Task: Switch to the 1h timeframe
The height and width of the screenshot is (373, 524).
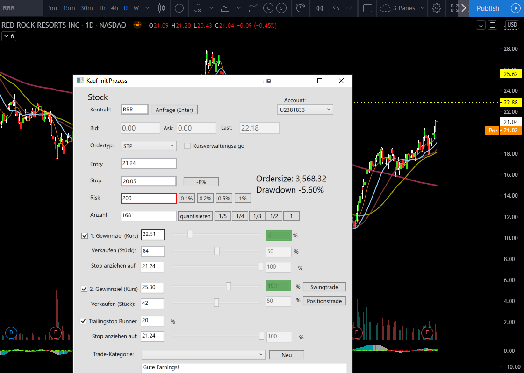Action: [x=102, y=8]
